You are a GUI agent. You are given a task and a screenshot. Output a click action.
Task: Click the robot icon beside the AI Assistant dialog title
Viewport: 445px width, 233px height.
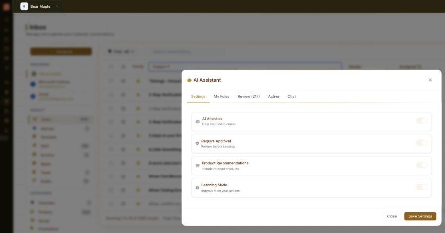pyautogui.click(x=189, y=80)
